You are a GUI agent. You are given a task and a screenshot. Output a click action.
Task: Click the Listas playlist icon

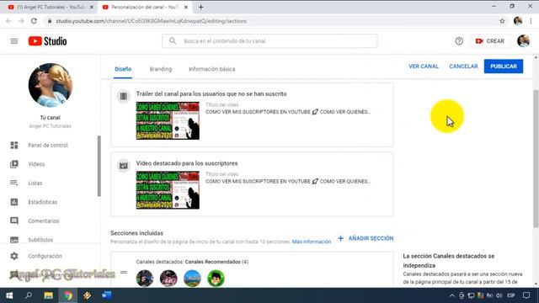point(14,183)
